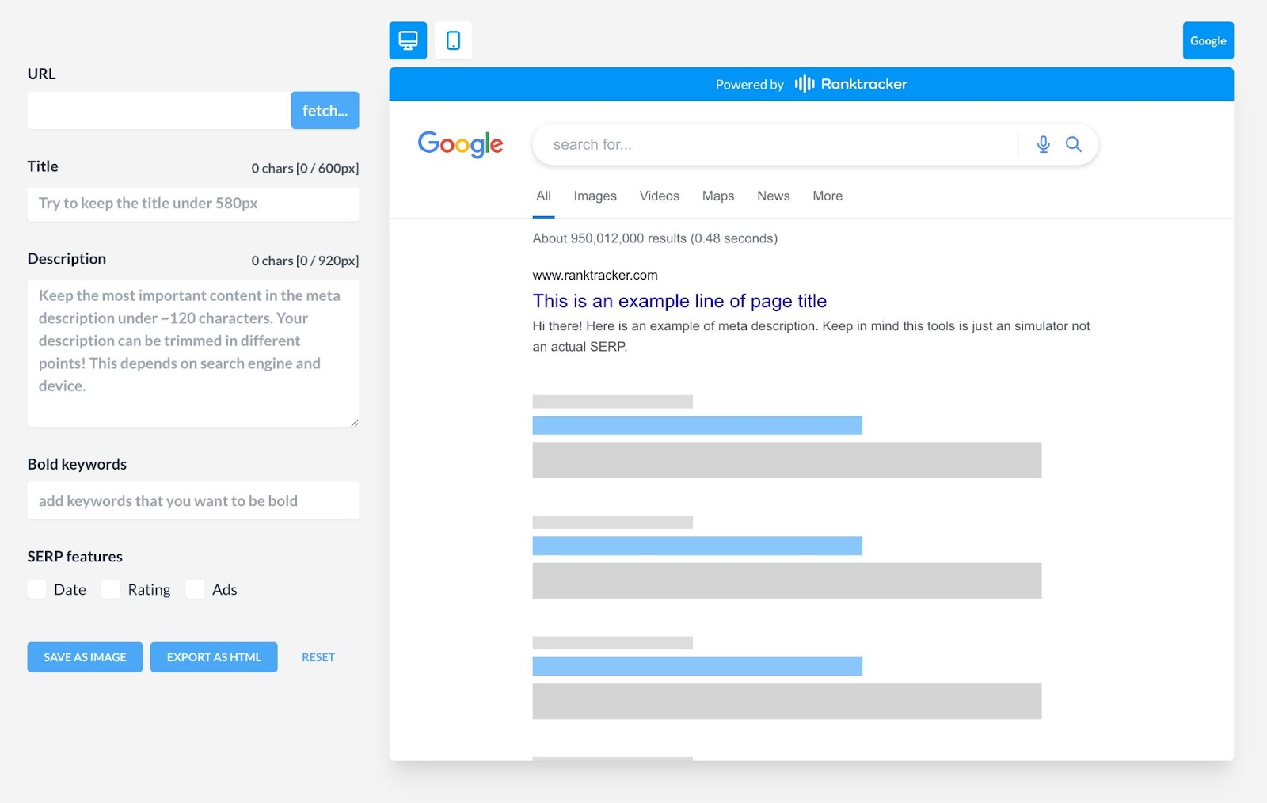Switch to mobile preview mode

coord(453,40)
